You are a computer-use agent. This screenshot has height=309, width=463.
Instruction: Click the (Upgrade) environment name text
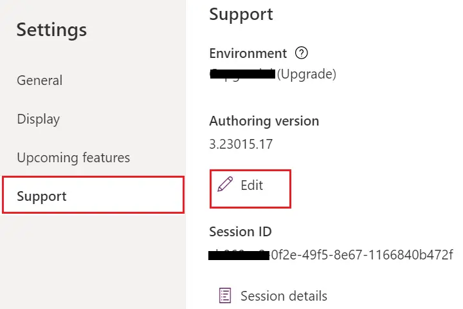(x=307, y=74)
